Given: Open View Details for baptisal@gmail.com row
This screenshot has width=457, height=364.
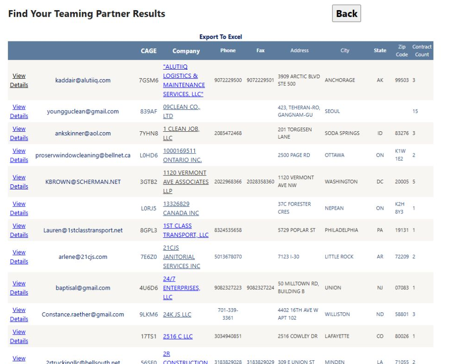Looking at the screenshot, I should pyautogui.click(x=19, y=288).
